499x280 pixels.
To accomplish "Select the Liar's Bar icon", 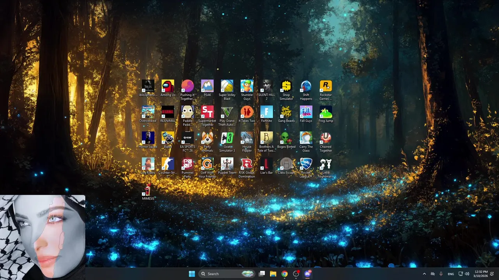I will (267, 166).
